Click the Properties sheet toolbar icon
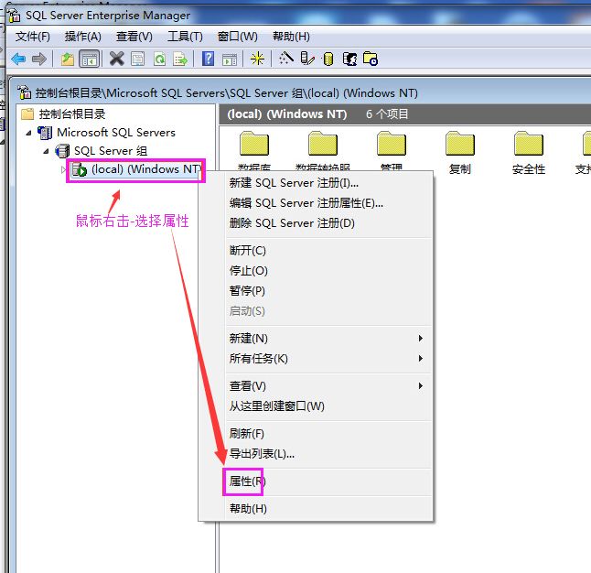 click(x=137, y=59)
